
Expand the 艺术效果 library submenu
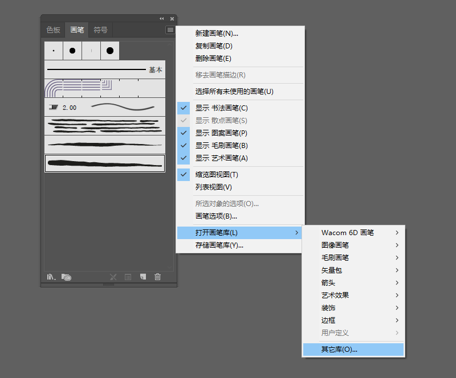click(353, 295)
